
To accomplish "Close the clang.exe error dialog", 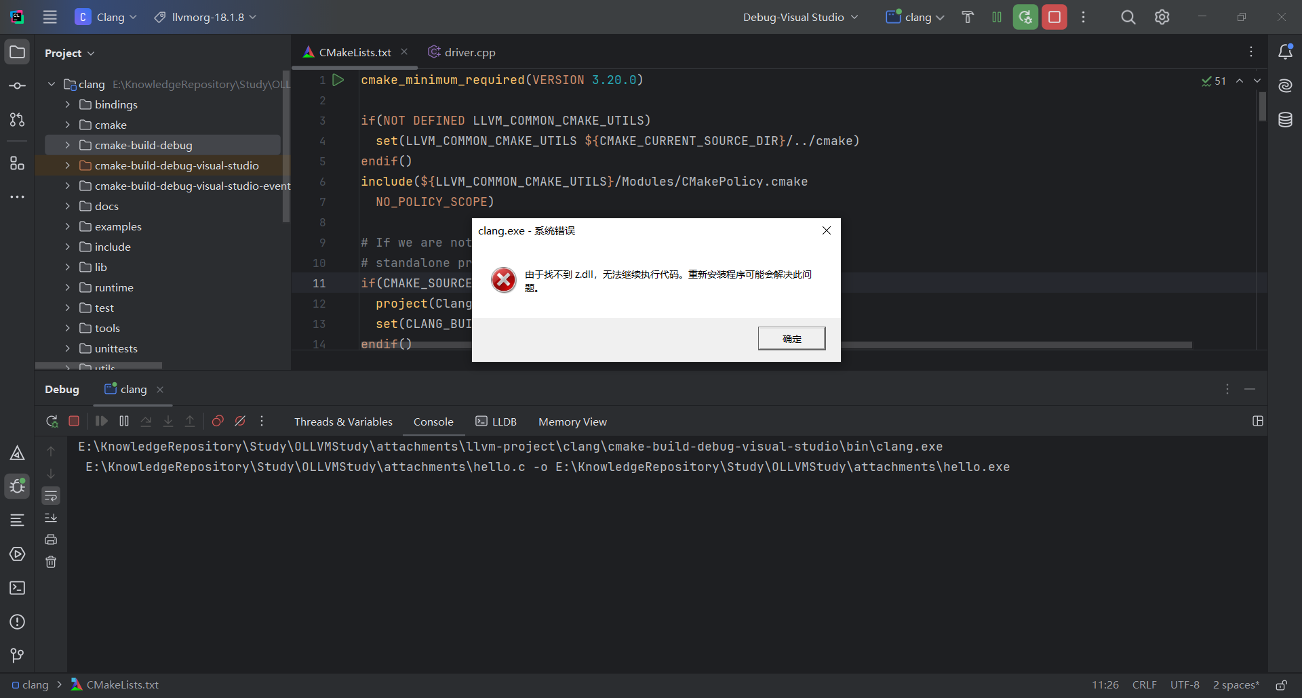I will click(826, 230).
